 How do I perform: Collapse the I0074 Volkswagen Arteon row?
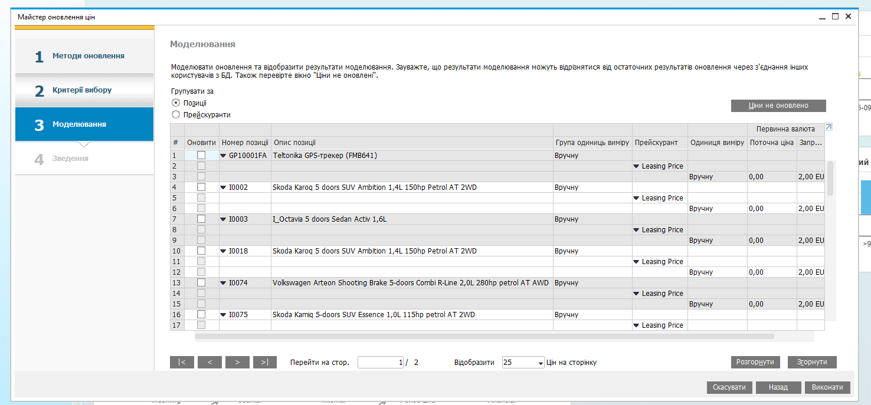coord(223,283)
